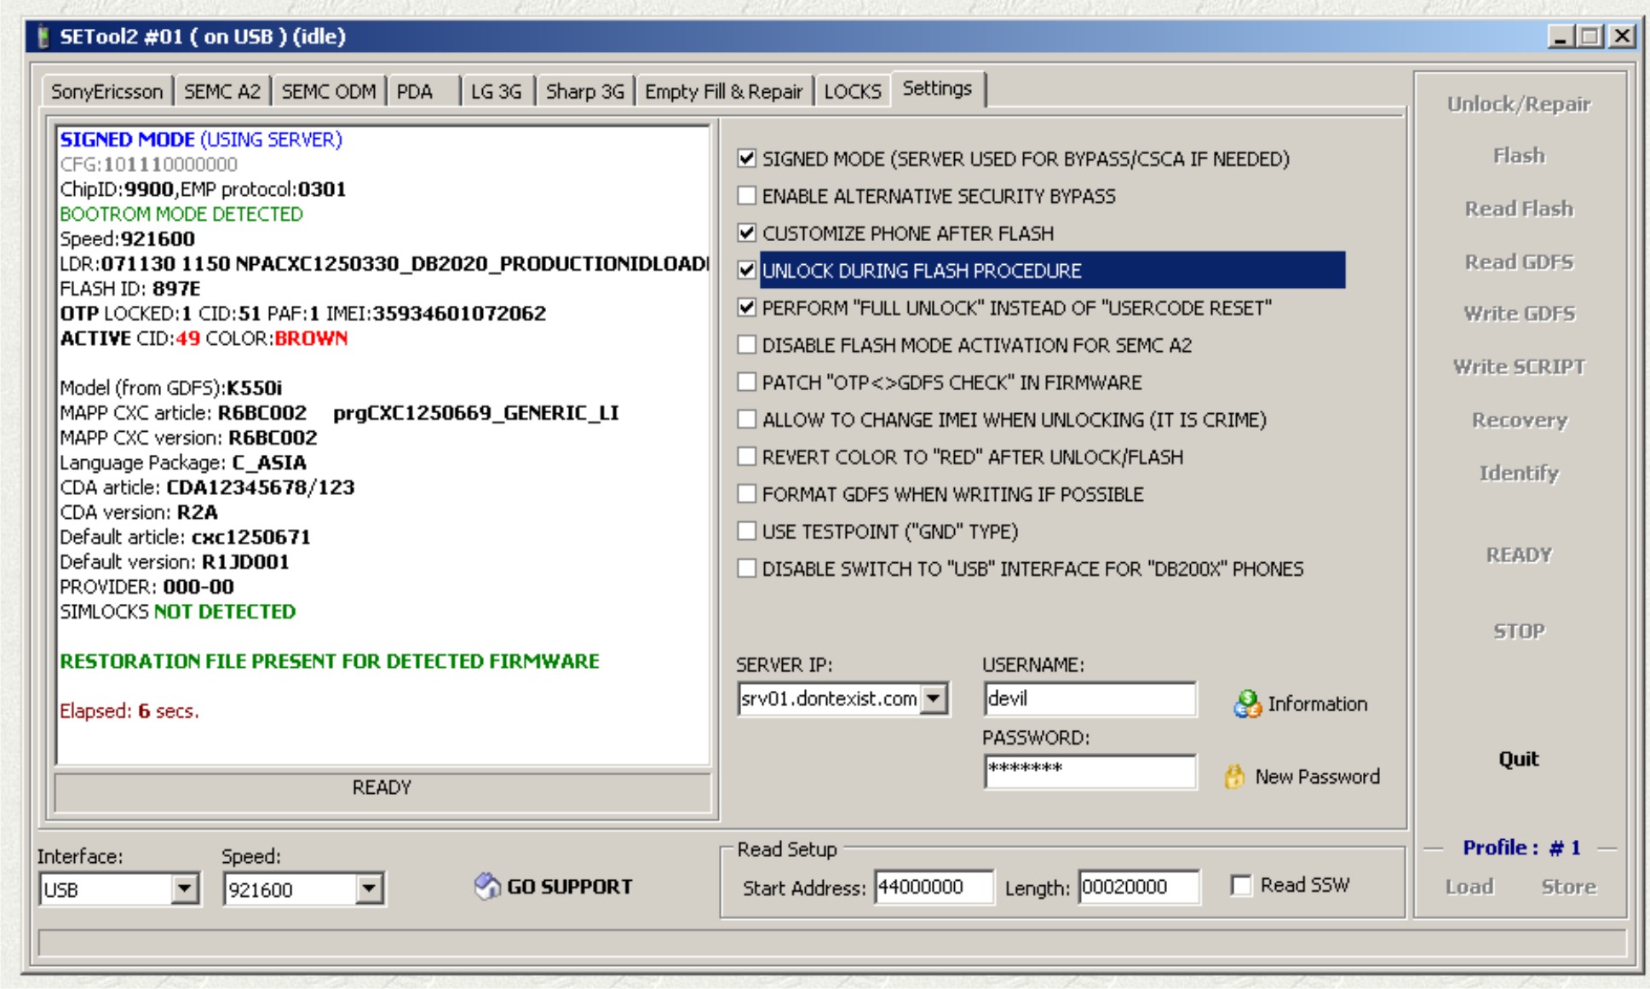Viewport: 1650px width, 989px height.
Task: Open the SERVER IP dropdown
Action: pyautogui.click(x=934, y=699)
